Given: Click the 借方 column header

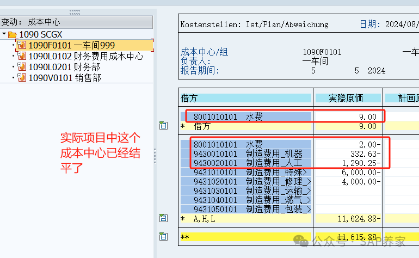Looking at the screenshot, I should 246,98.
